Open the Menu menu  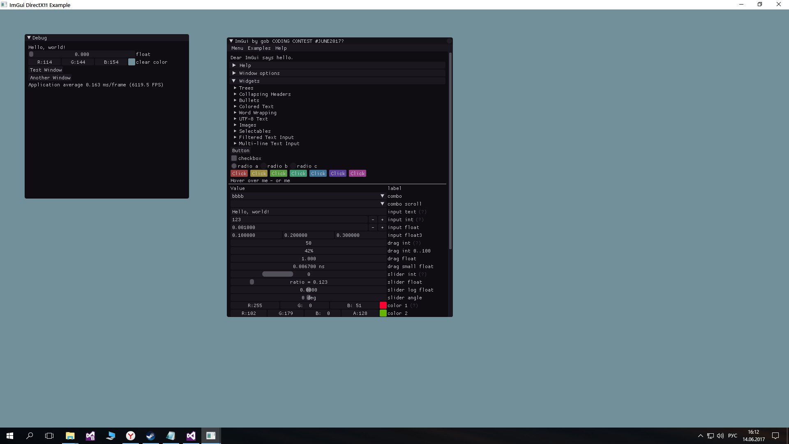pyautogui.click(x=237, y=48)
